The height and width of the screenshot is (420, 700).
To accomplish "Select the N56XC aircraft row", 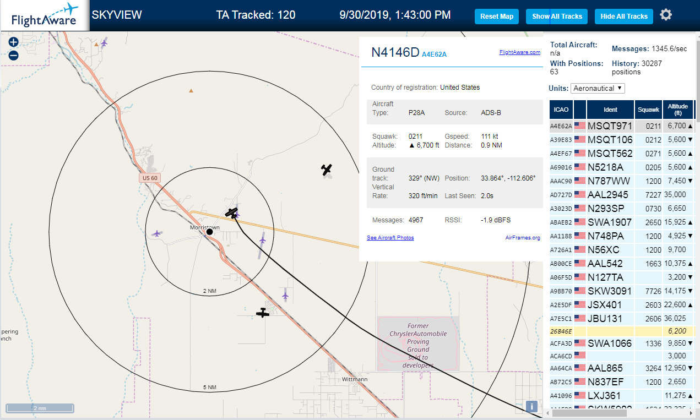I will [x=622, y=250].
